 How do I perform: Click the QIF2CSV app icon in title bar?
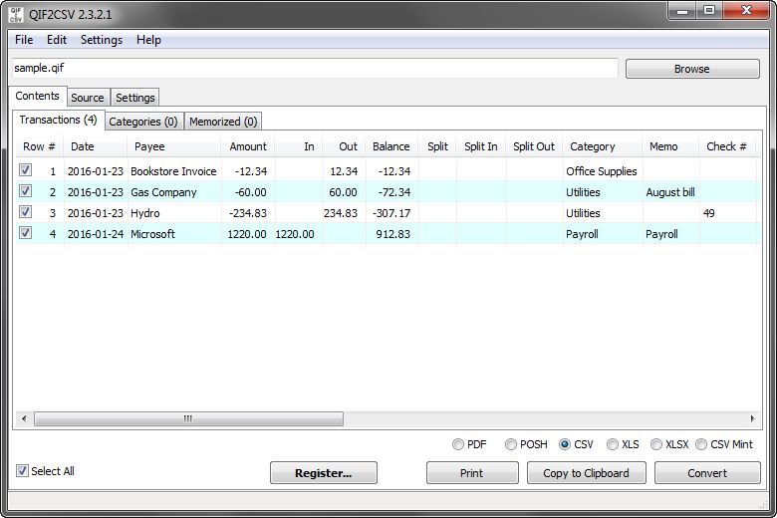[16, 14]
